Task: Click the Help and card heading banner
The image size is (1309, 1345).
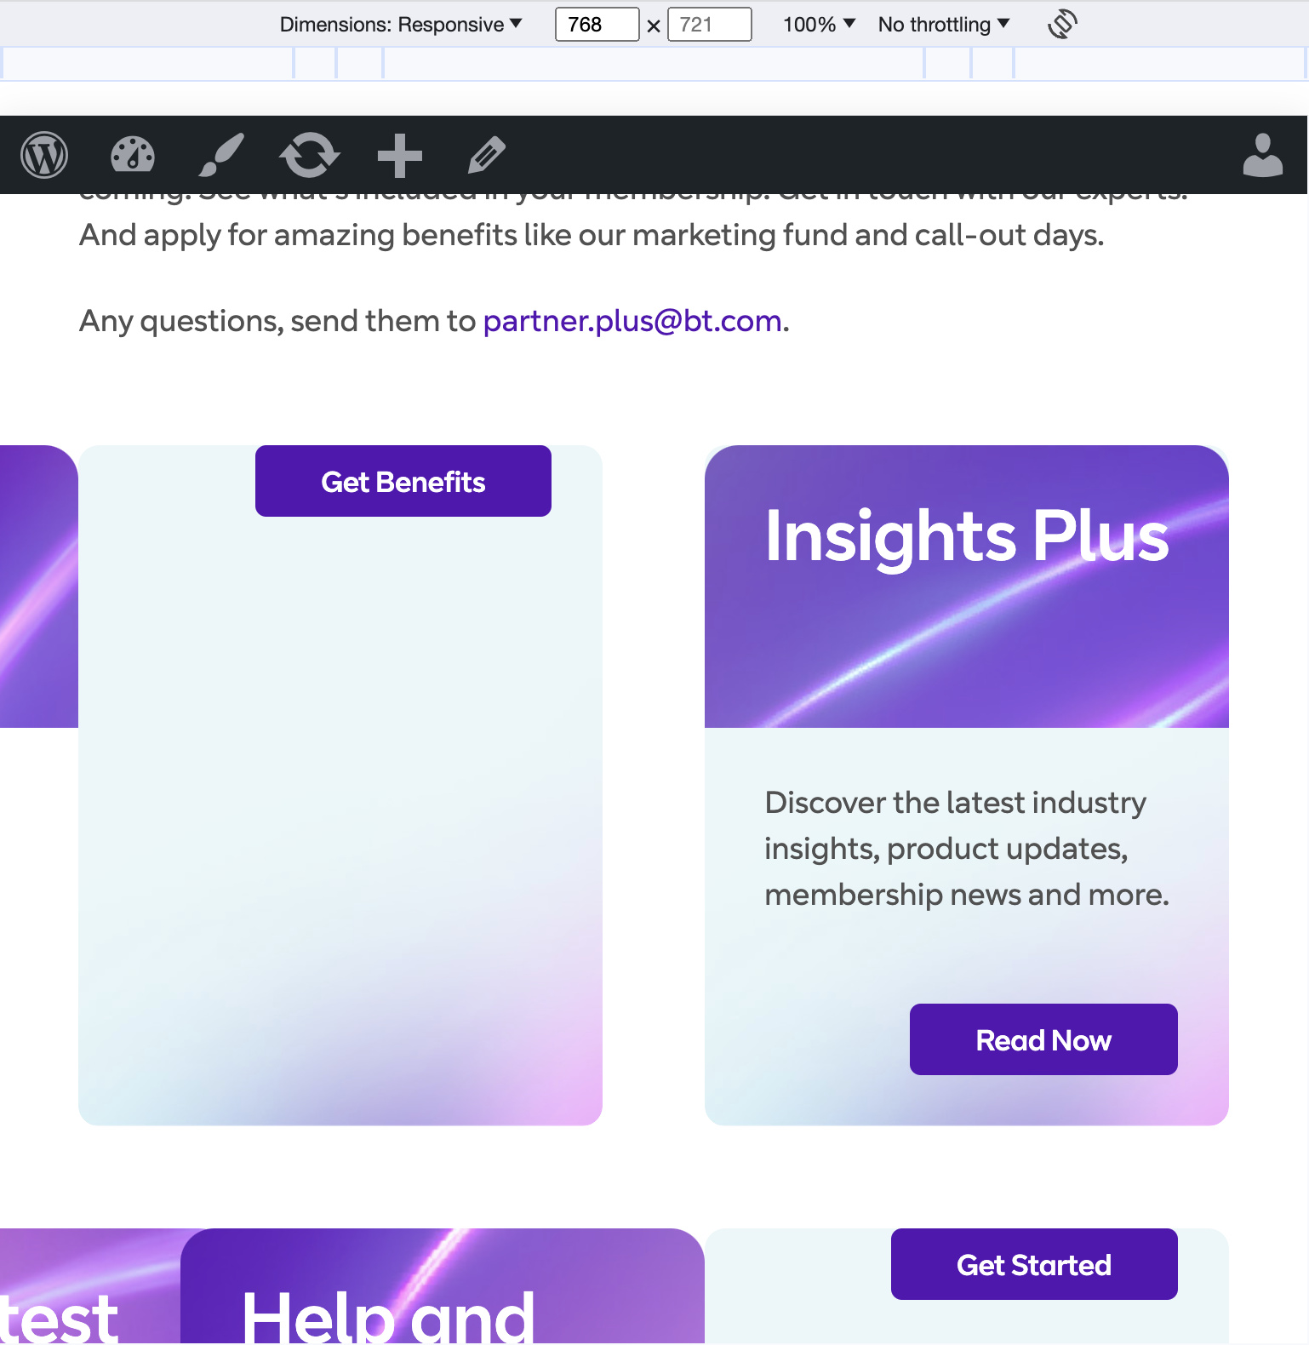Action: [442, 1285]
